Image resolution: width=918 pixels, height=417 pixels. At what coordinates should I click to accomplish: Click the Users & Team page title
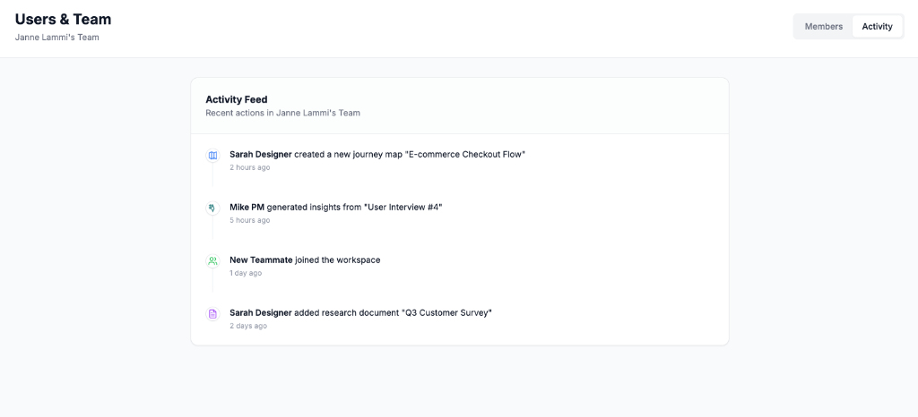pyautogui.click(x=64, y=19)
